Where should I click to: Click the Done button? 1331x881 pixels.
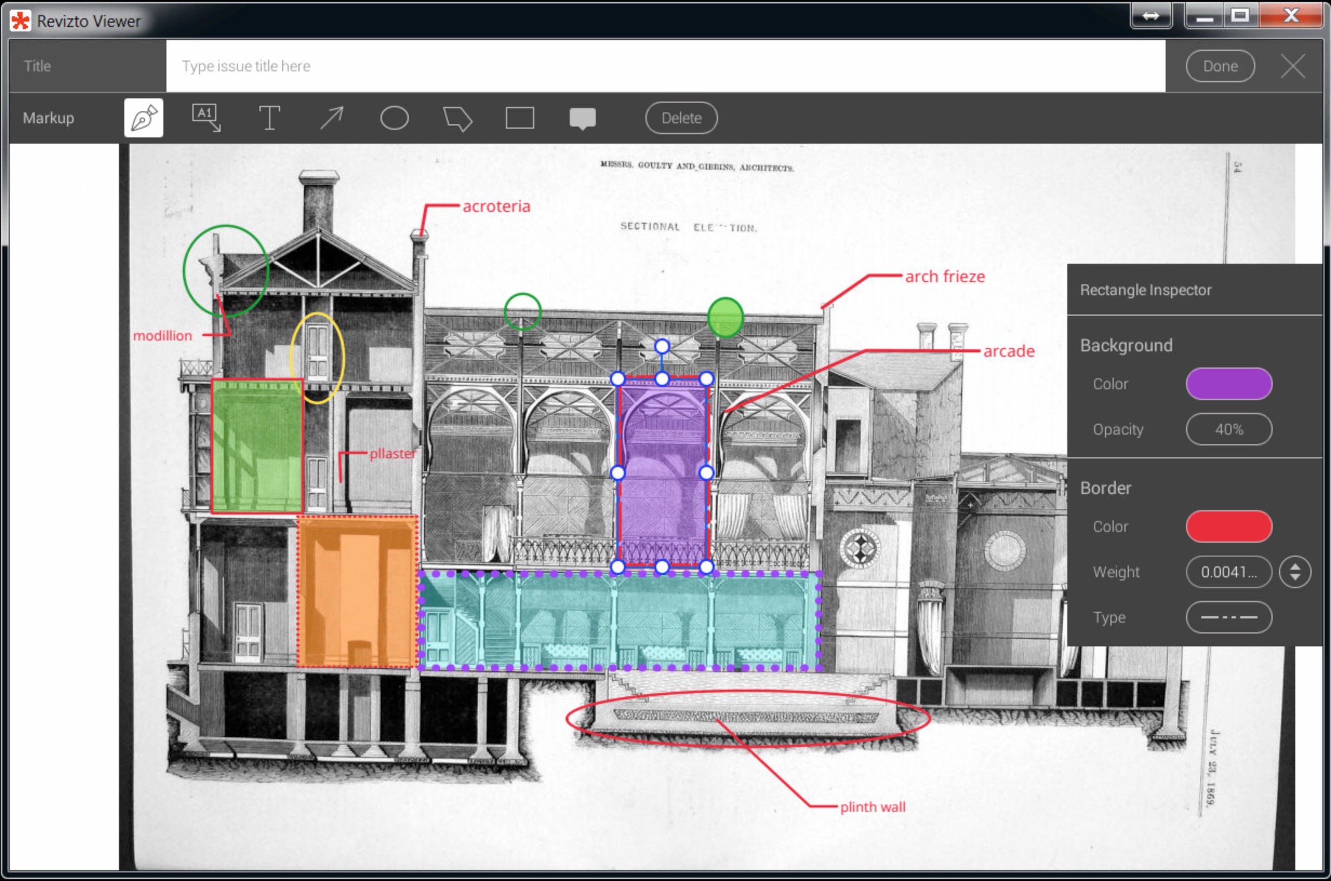tap(1220, 66)
